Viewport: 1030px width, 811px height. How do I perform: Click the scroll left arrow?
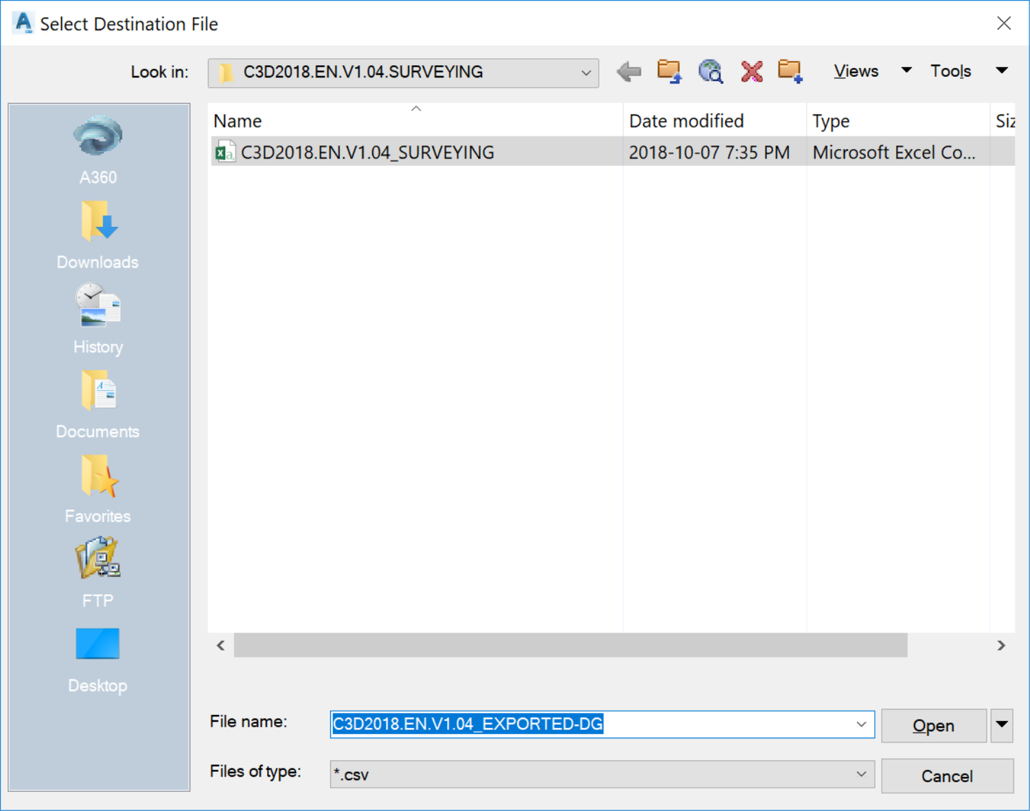click(x=220, y=645)
